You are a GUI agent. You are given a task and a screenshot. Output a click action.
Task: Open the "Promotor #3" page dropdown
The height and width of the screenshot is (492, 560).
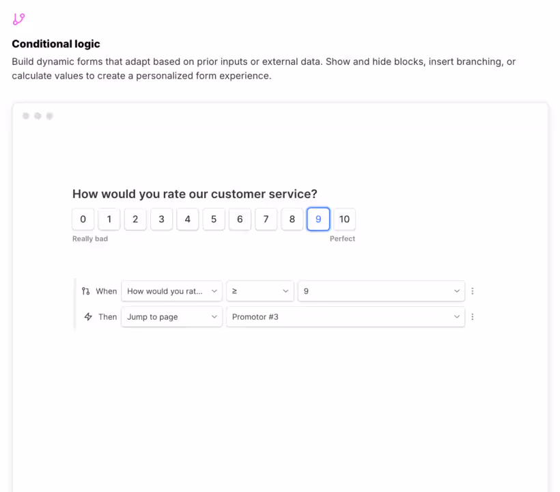(345, 316)
